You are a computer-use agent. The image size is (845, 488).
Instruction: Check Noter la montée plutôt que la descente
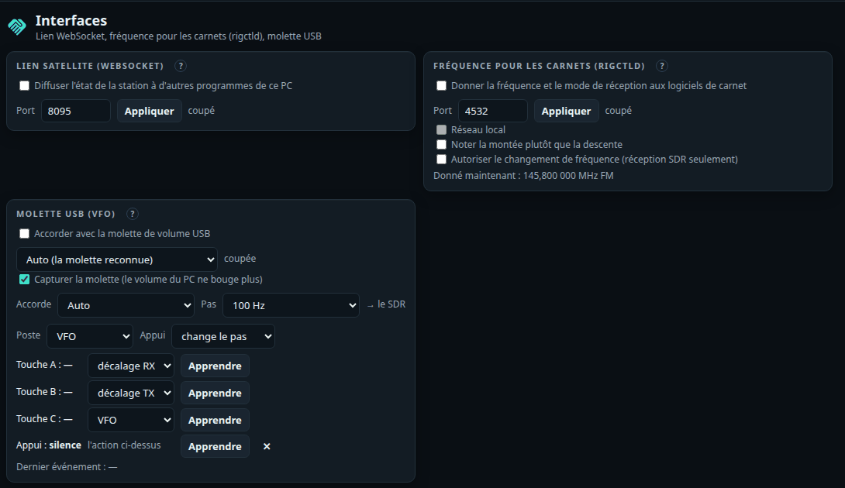click(441, 144)
